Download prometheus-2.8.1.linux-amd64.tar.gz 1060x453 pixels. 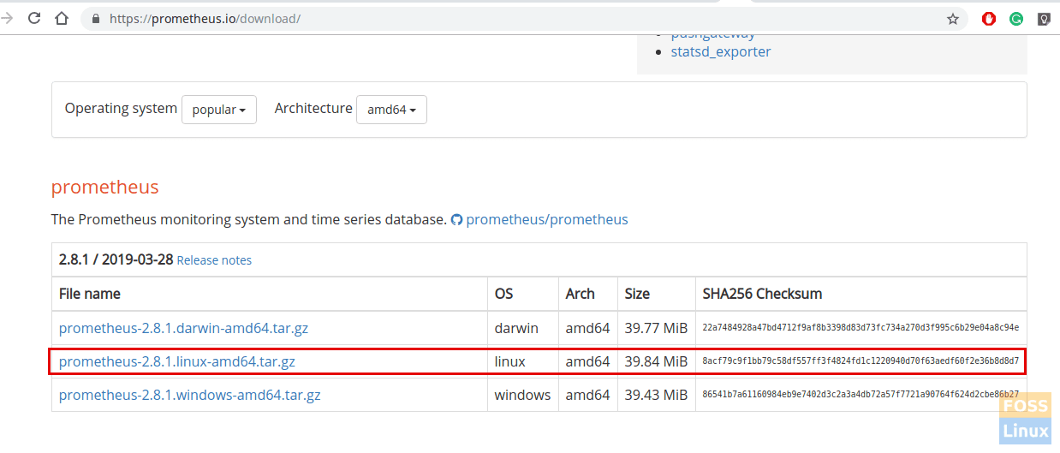177,361
